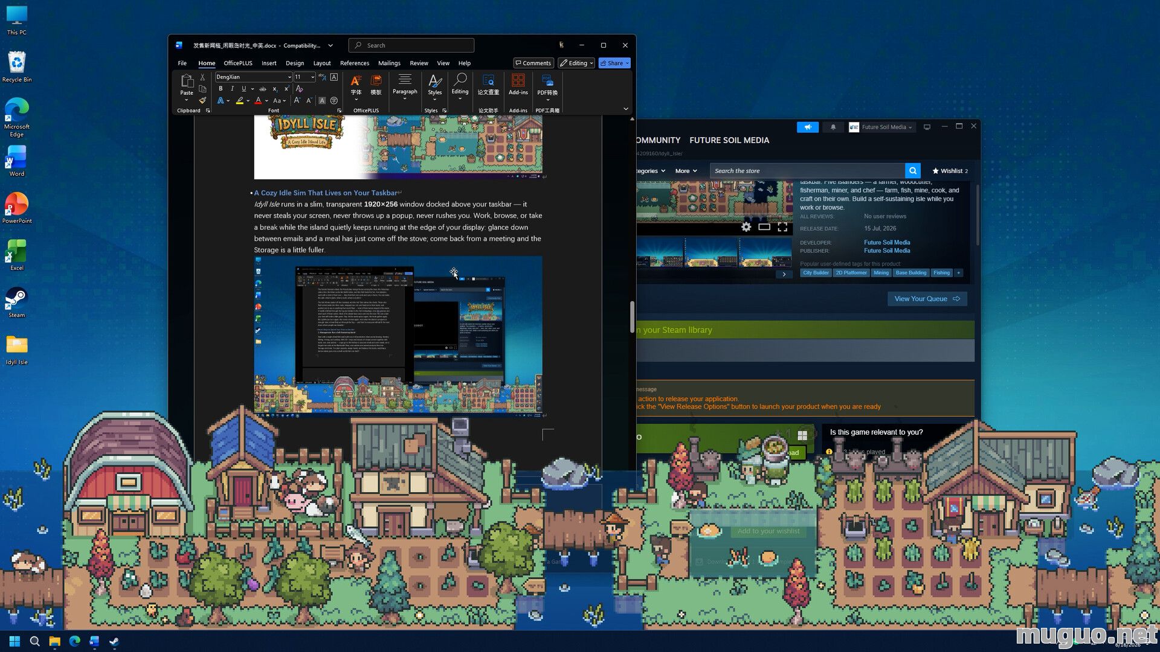Click the Steam store search magnifier button

913,171
